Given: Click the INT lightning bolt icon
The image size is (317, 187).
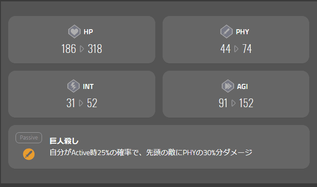Looking at the screenshot, I should 74,86.
